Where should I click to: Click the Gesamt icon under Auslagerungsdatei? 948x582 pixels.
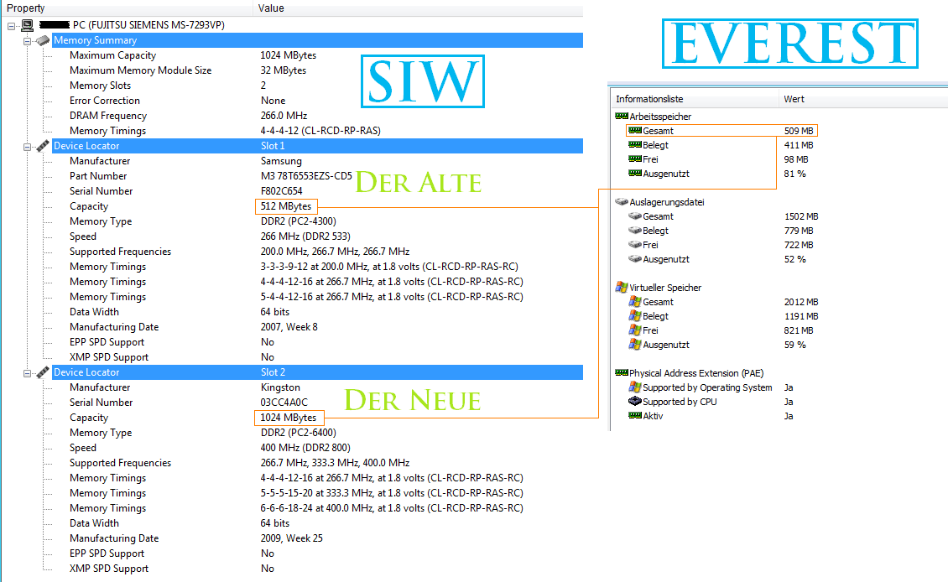[635, 216]
